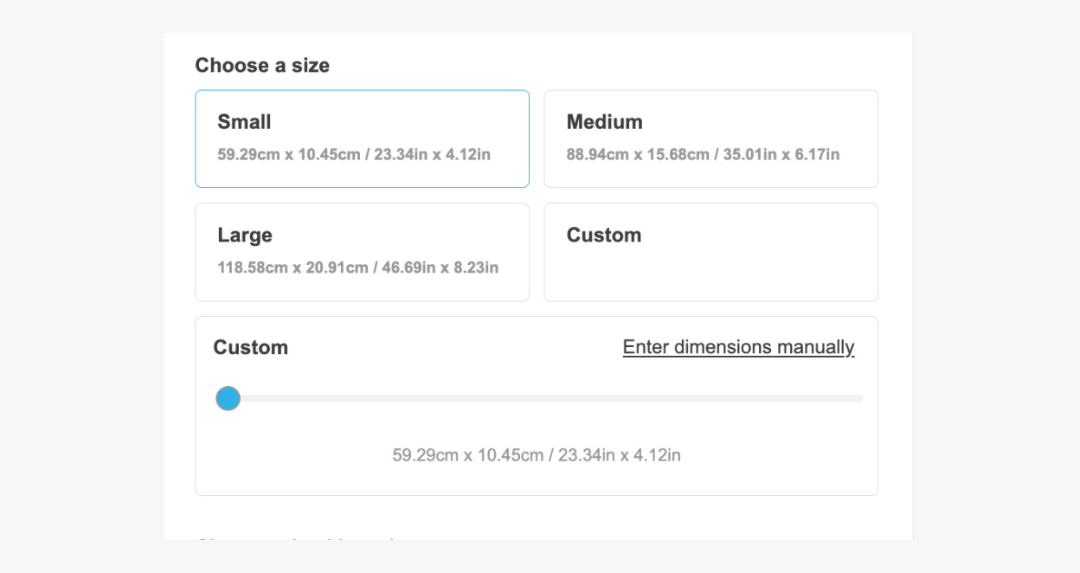
Task: Click the 88.94cm x 15.68cm dimensions text
Action: [703, 155]
